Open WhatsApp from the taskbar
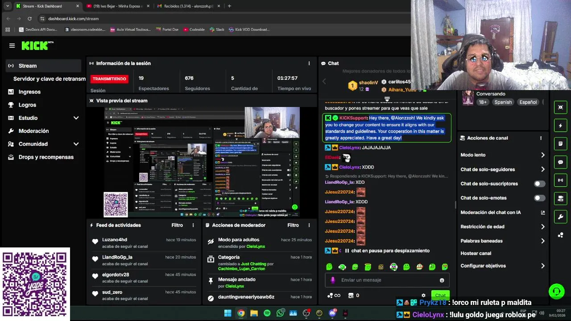Viewport: 571px width, 321px height. [x=280, y=313]
